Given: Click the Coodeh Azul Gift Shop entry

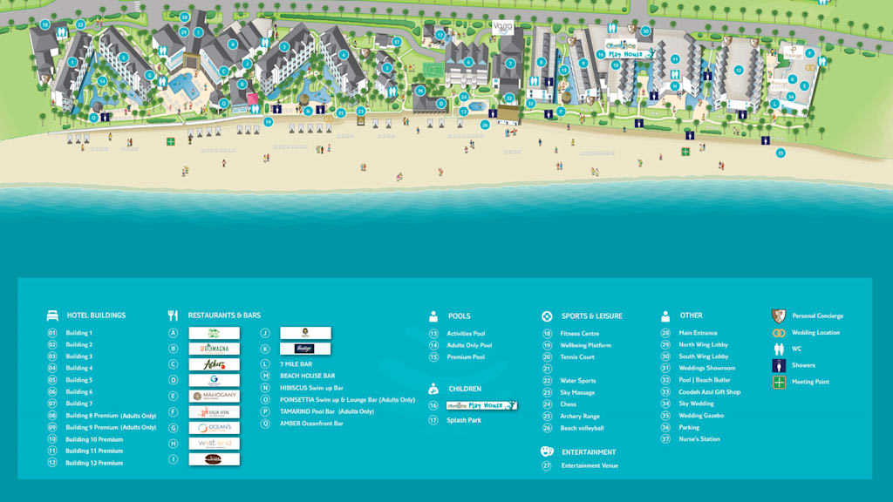Looking at the screenshot, I should [x=709, y=392].
